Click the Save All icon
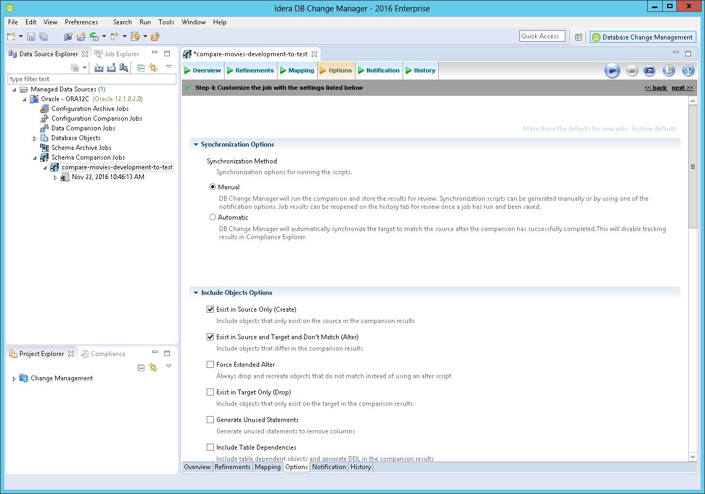 pos(44,36)
